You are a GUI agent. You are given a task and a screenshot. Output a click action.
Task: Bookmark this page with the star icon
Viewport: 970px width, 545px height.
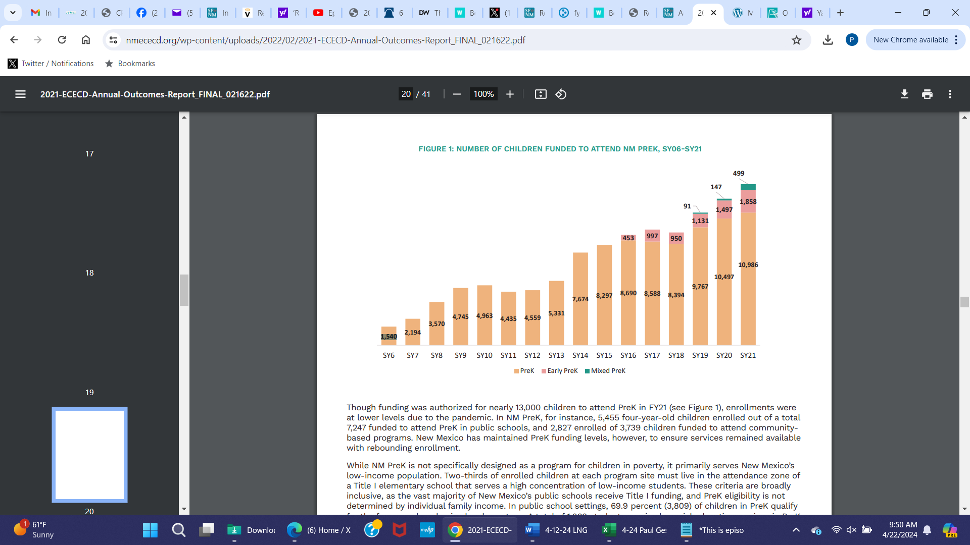point(797,40)
